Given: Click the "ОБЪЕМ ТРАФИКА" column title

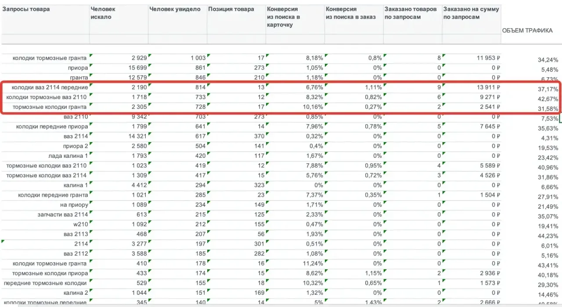Looking at the screenshot, I should click(527, 30).
